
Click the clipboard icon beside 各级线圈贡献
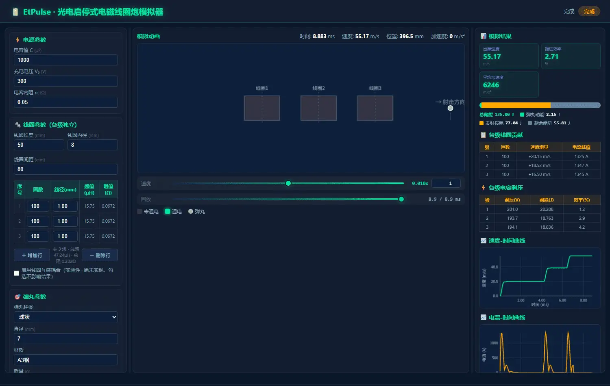pyautogui.click(x=483, y=135)
